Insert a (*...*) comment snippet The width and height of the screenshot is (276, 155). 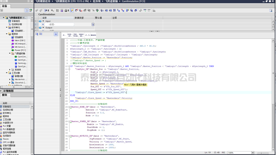87,35
